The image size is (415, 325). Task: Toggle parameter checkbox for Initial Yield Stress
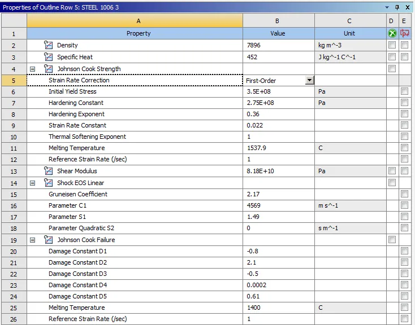tap(404, 91)
